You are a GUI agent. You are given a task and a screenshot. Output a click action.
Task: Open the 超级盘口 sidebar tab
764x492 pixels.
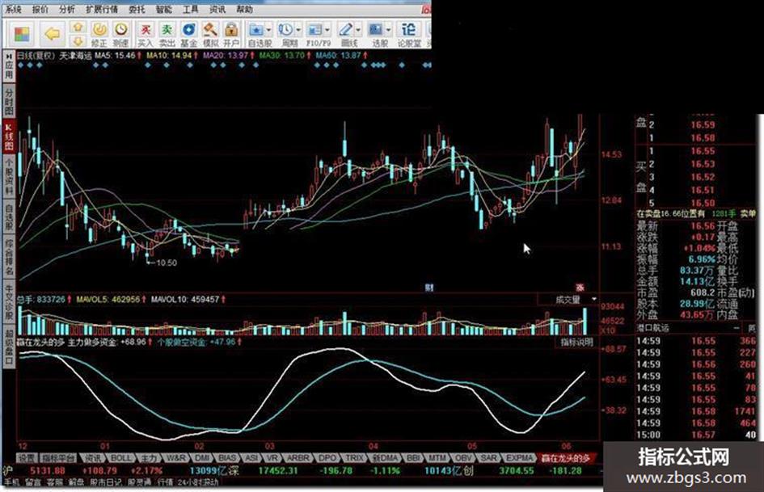coord(9,347)
